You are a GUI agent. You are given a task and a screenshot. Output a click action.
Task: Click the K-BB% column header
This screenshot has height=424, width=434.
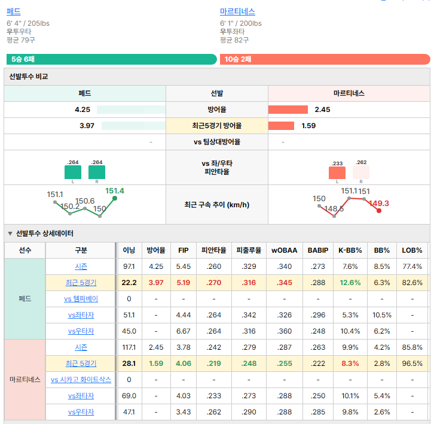[350, 250]
